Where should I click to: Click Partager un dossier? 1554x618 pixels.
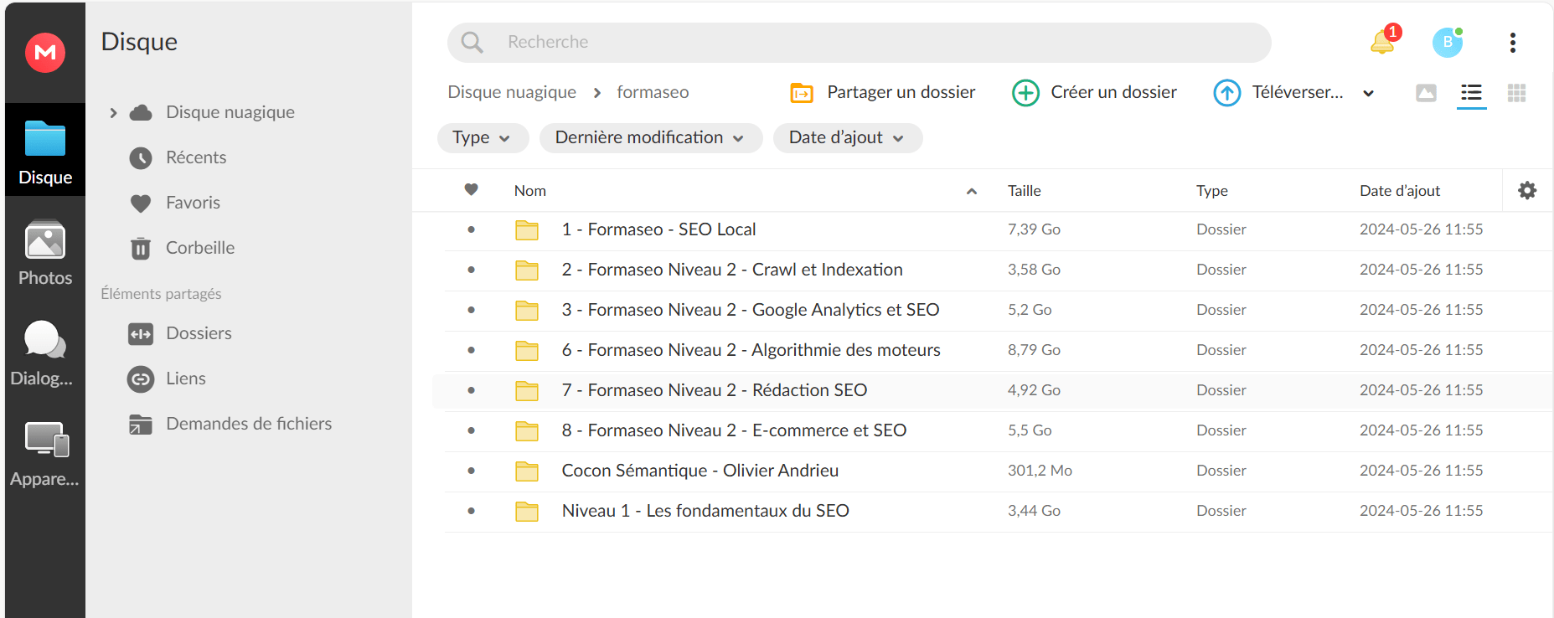883,92
